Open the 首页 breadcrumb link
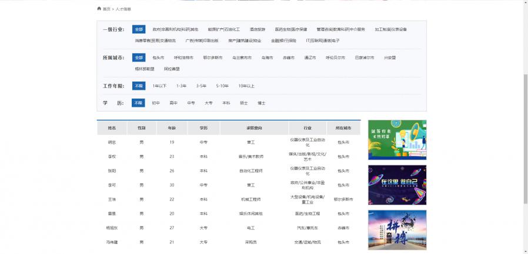528x254 pixels. (106, 9)
